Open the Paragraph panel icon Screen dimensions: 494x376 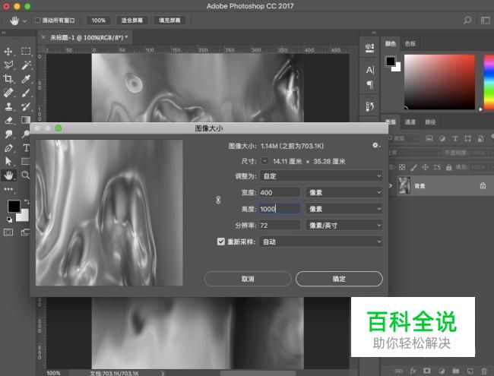(370, 84)
